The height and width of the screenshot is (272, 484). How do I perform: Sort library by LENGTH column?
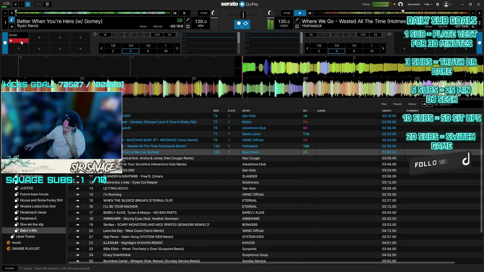click(x=386, y=111)
